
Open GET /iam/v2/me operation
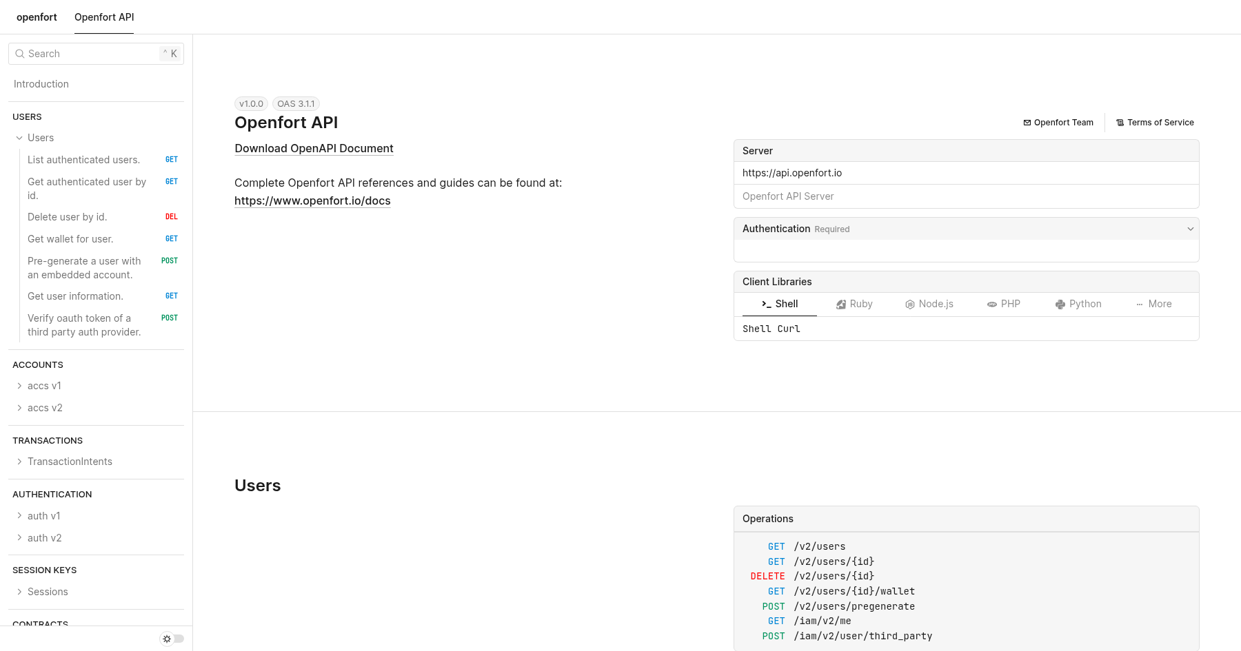click(809, 621)
